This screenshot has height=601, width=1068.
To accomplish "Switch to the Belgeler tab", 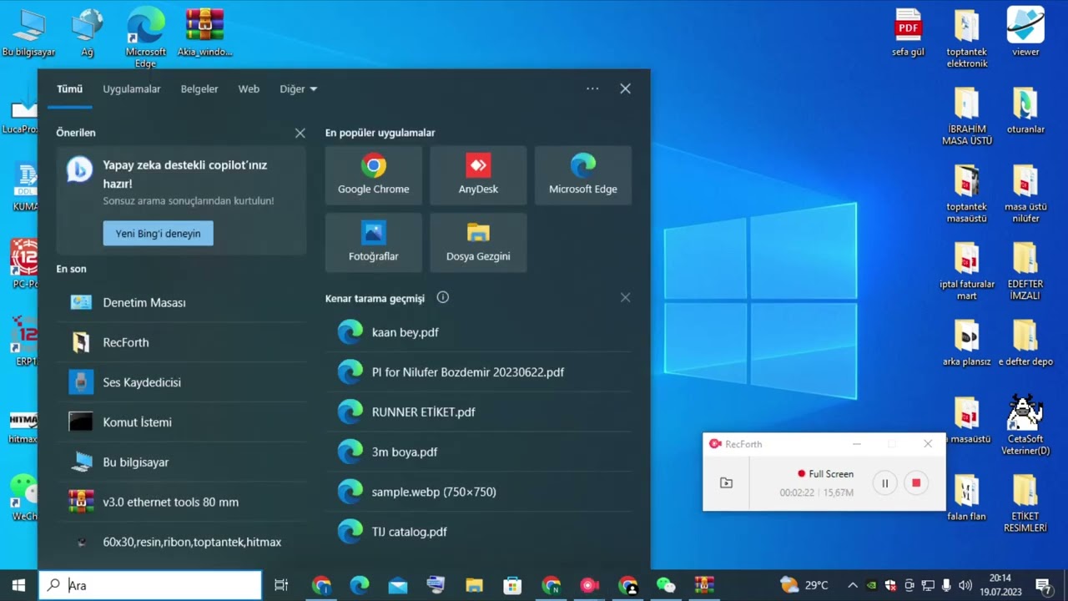I will tap(199, 88).
